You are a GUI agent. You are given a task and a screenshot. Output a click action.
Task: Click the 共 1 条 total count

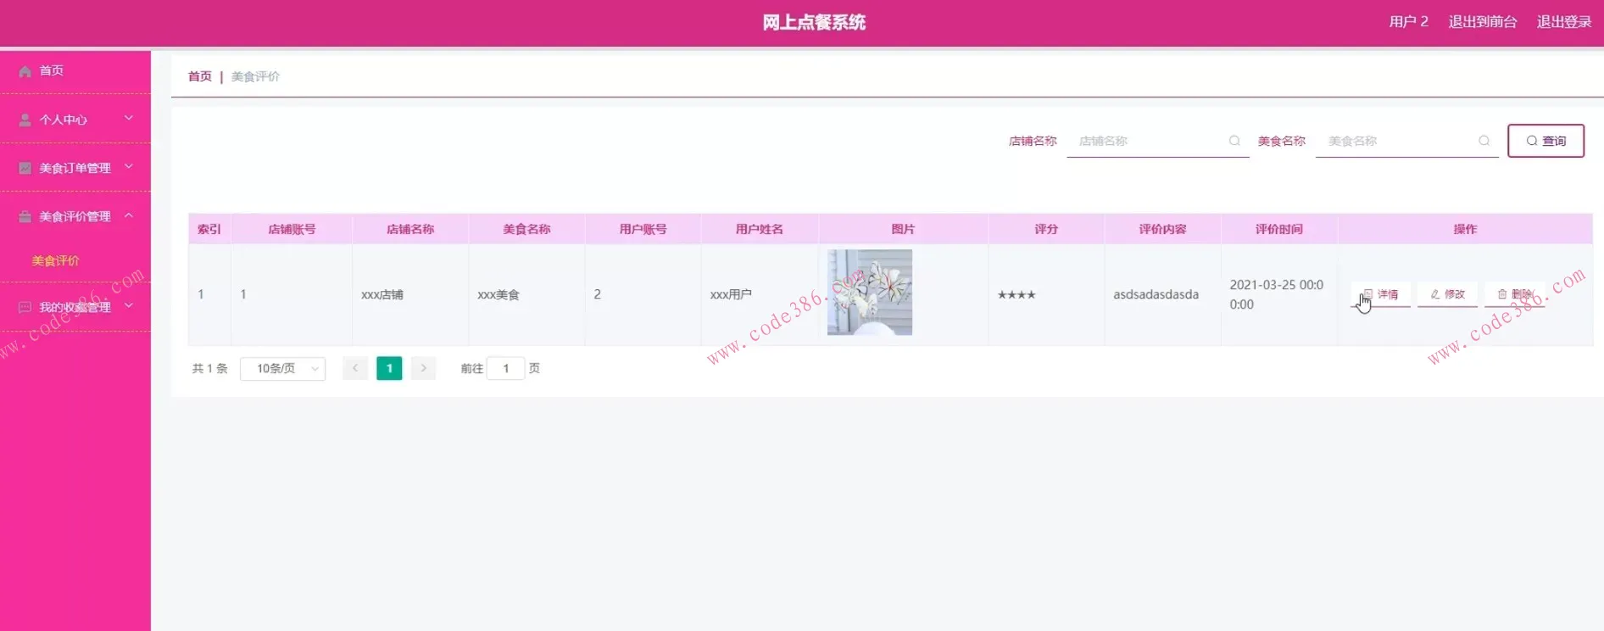(x=210, y=368)
